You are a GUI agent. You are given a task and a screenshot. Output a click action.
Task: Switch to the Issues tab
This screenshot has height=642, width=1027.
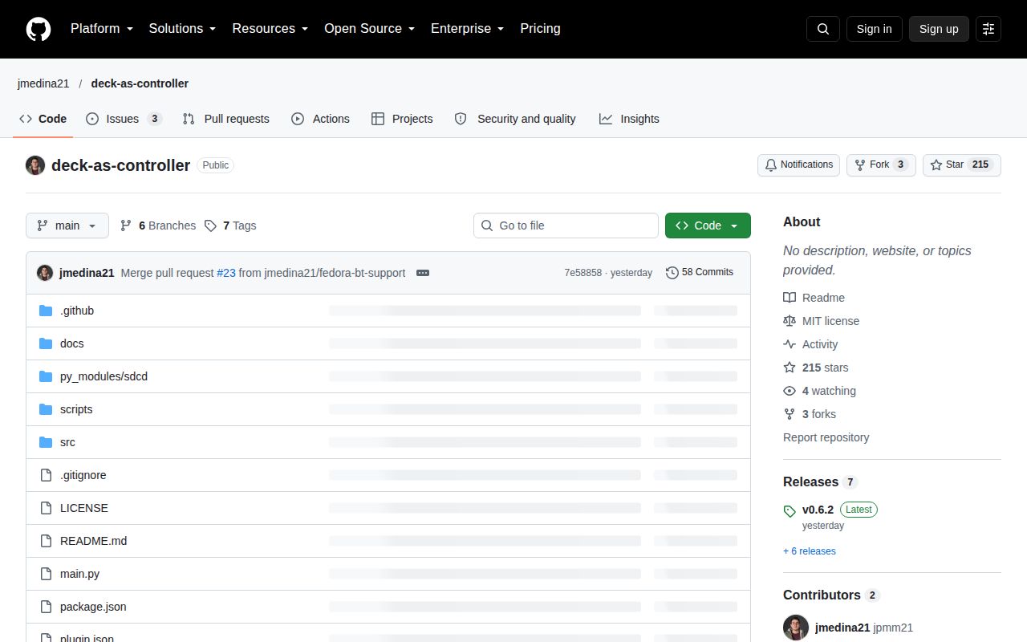(124, 119)
